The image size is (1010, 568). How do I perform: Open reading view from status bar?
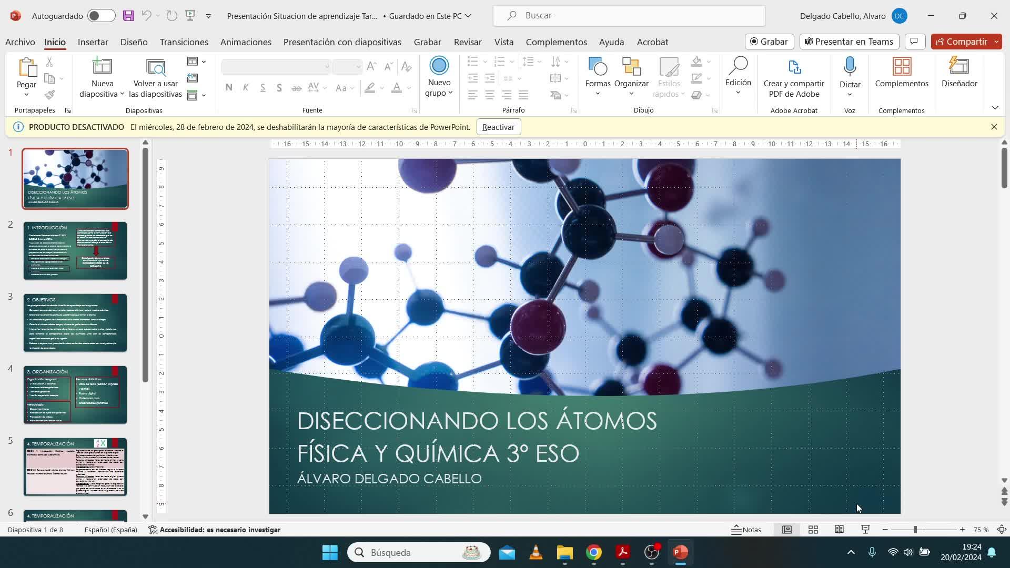(x=839, y=530)
